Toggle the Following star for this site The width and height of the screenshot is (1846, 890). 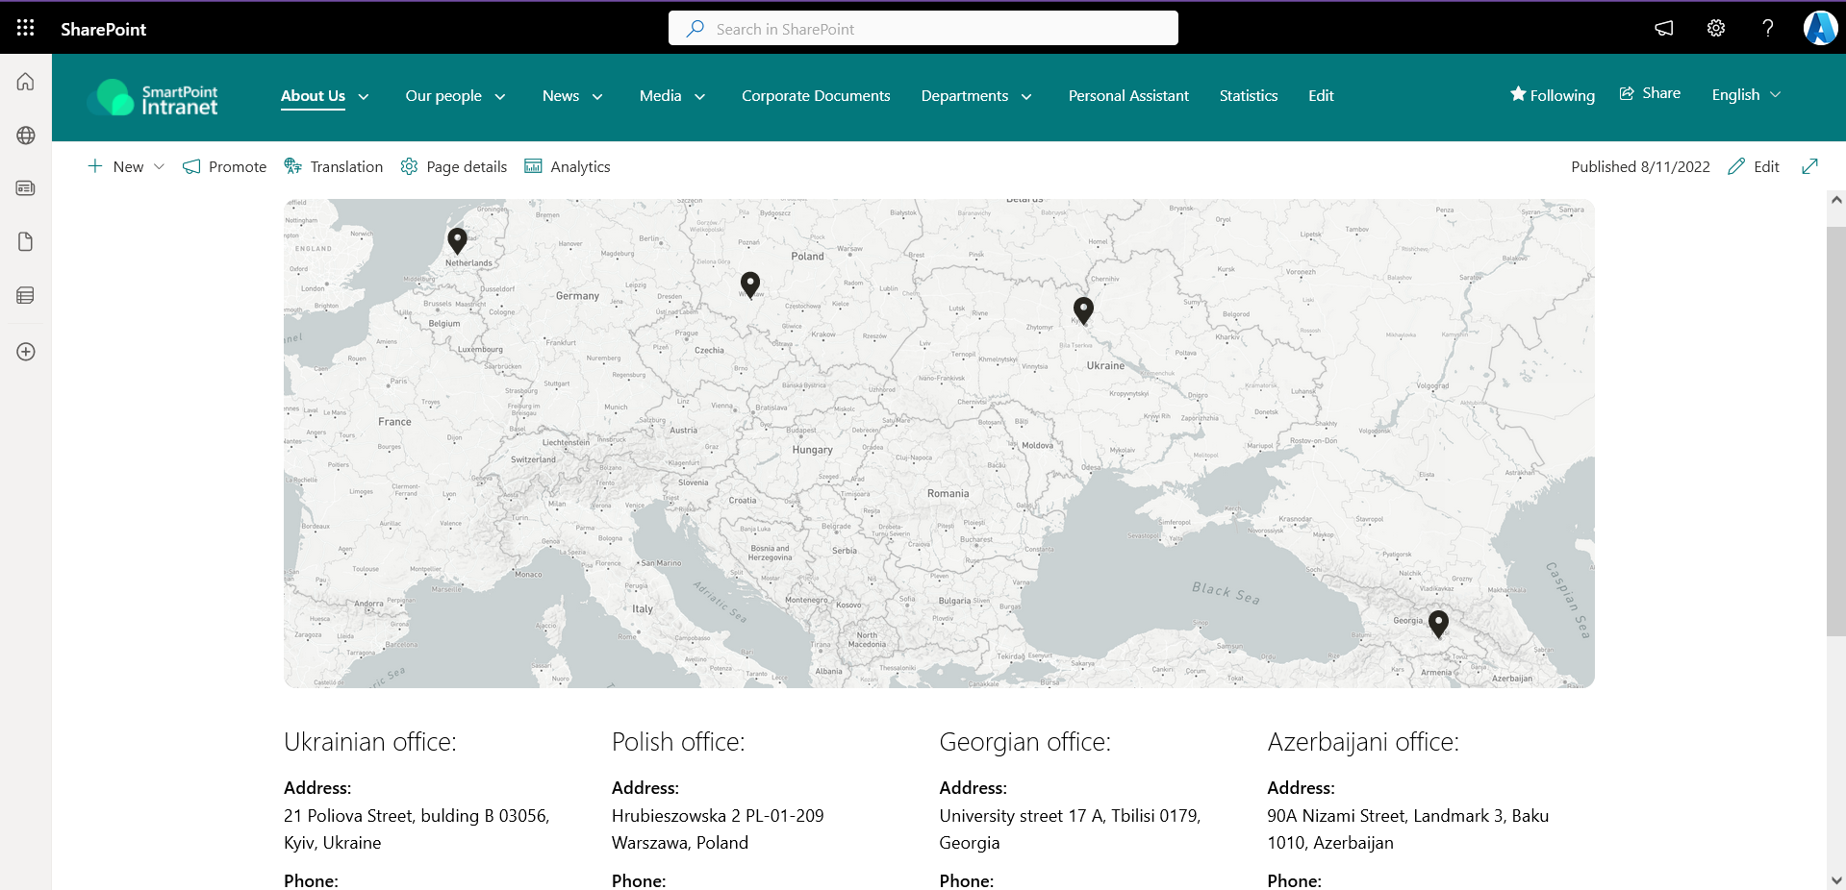[1552, 95]
